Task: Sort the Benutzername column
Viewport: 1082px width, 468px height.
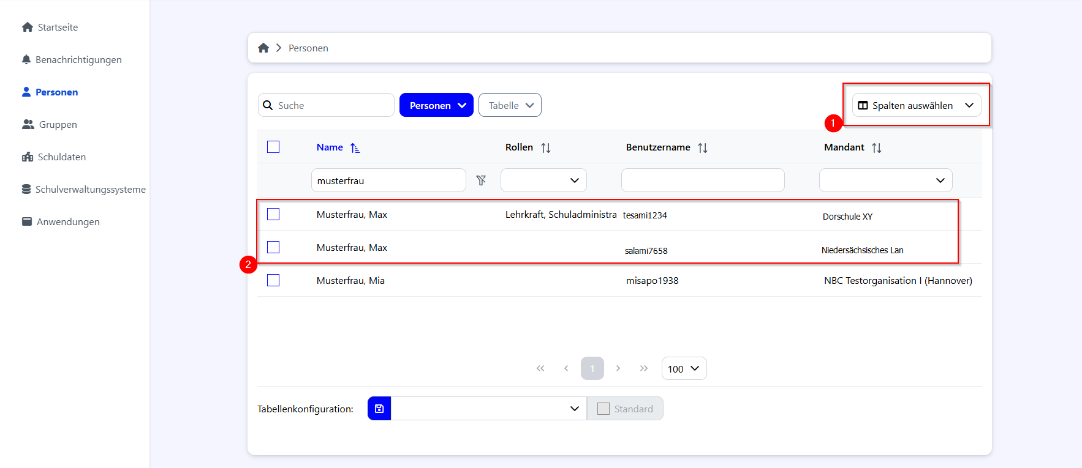Action: 703,148
